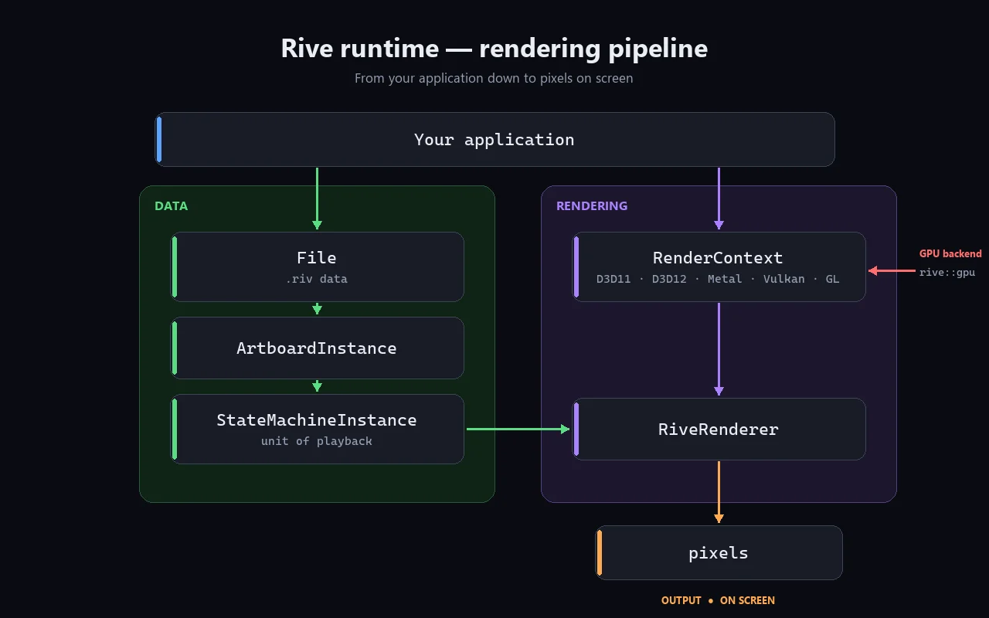Select the RenderContext node
Image resolution: width=989 pixels, height=618 pixels.
[719, 267]
